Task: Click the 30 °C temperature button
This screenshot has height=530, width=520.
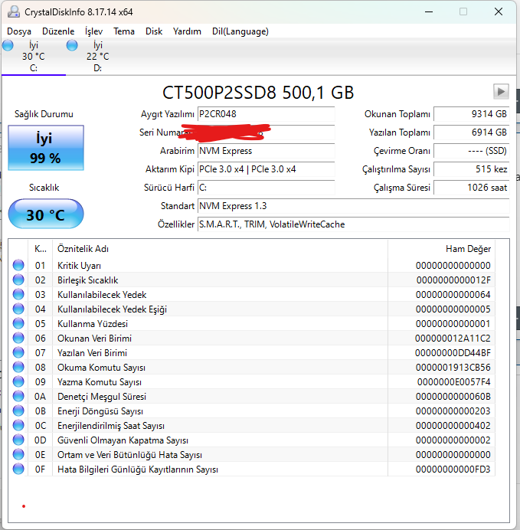Action: [46, 214]
